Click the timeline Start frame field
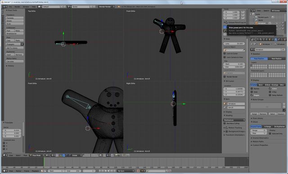This screenshot has width=288, height=174. tap(56, 171)
